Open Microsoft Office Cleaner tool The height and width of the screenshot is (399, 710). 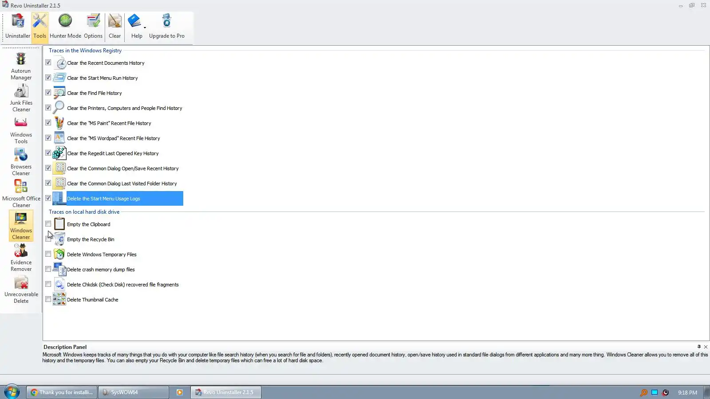[21, 194]
